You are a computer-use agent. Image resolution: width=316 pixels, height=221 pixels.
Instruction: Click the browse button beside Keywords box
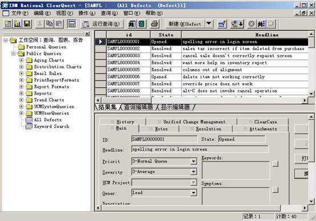click(276, 163)
